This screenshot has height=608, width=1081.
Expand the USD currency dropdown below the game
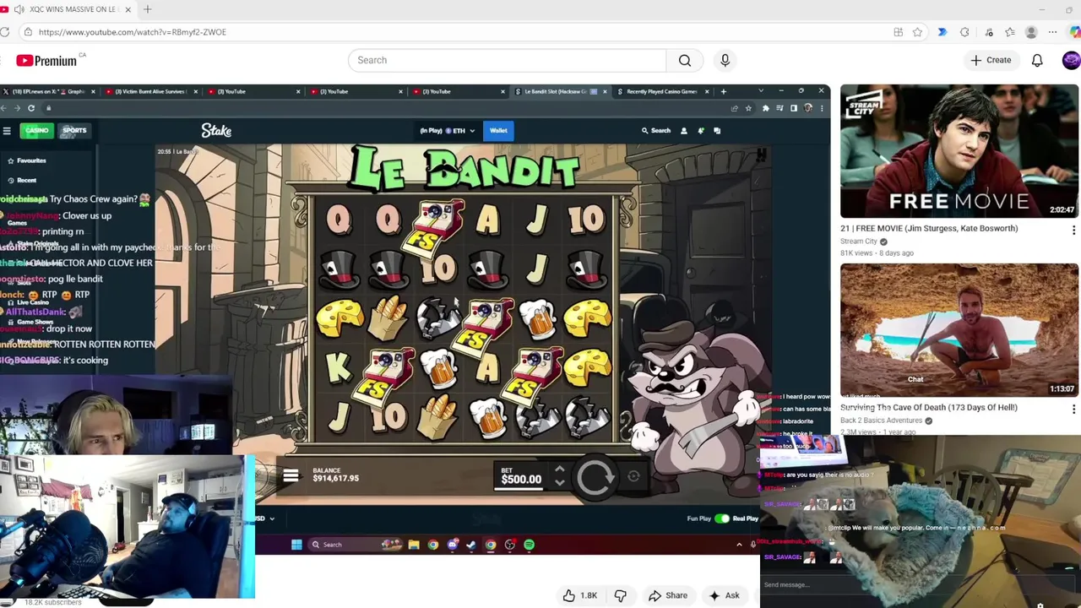click(x=266, y=518)
